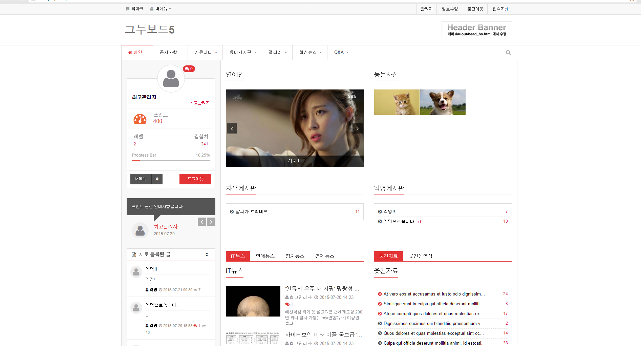Click bullet icon before 익명!! in 익명게시판
Image resolution: width=641 pixels, height=346 pixels.
click(x=380, y=211)
